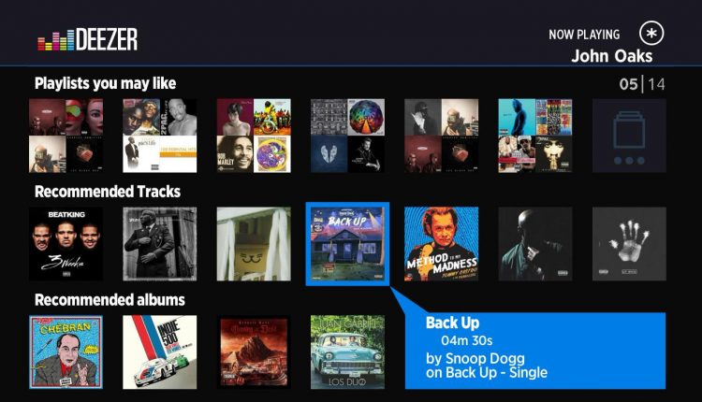Open the 2Pac playlist tile

pos(160,136)
